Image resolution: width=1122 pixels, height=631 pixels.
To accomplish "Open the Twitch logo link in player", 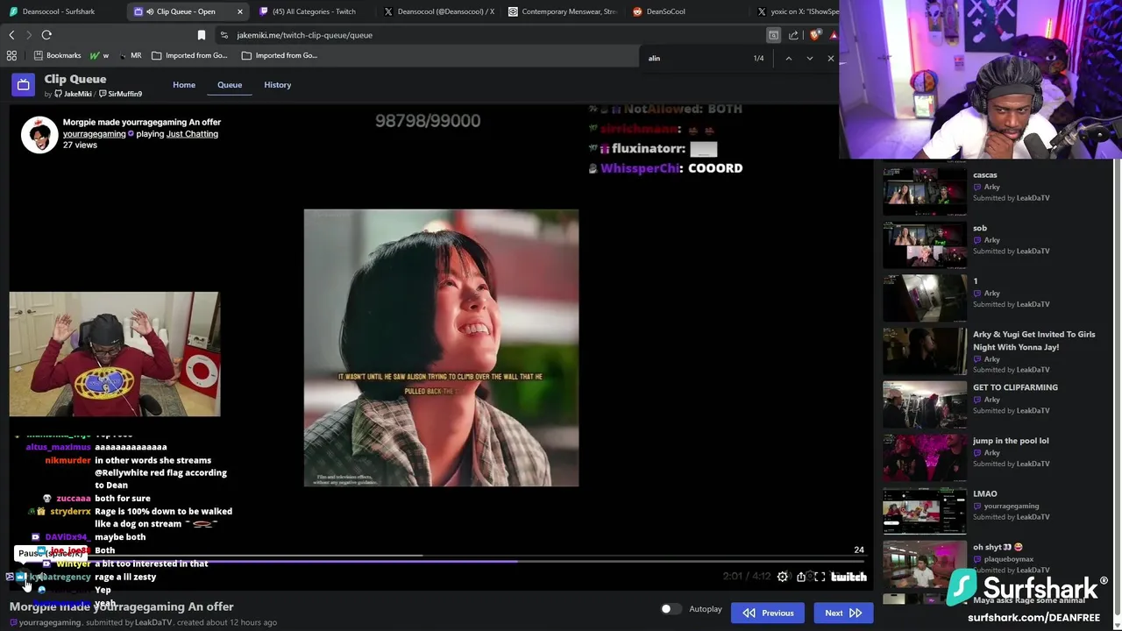I will [849, 577].
